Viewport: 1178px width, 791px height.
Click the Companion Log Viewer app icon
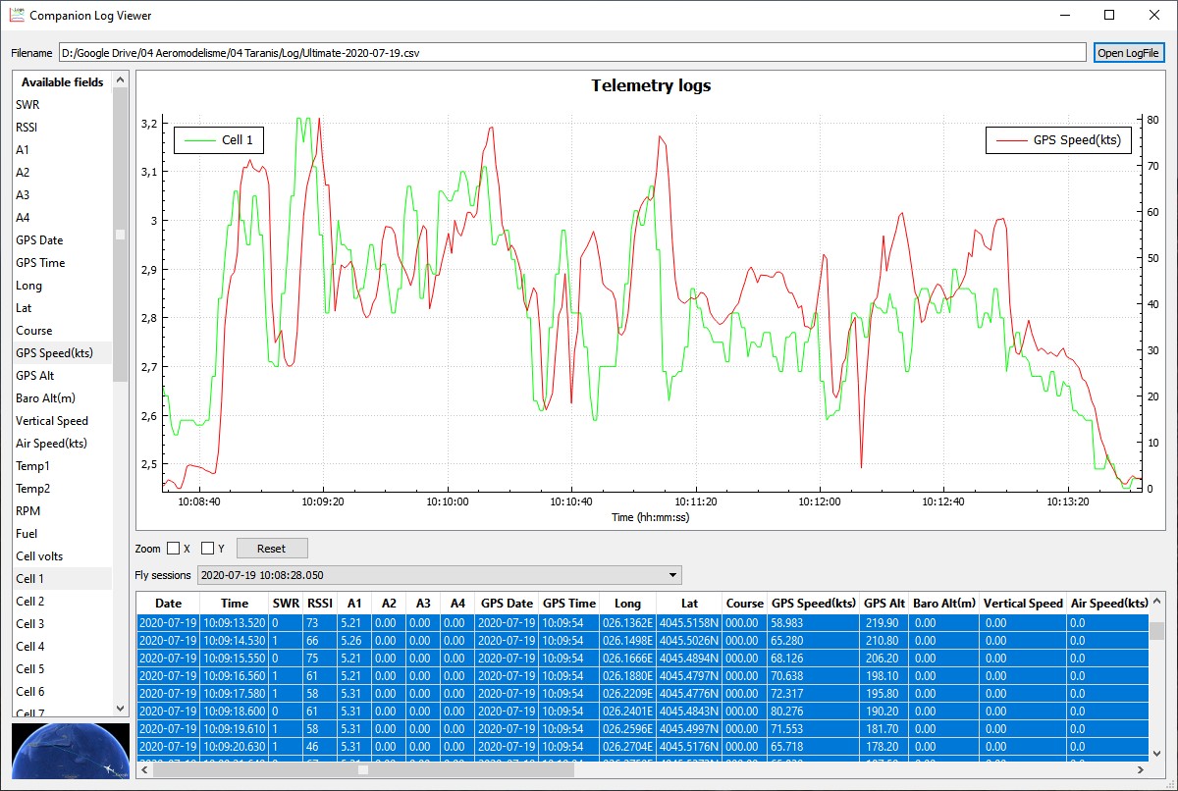click(17, 16)
